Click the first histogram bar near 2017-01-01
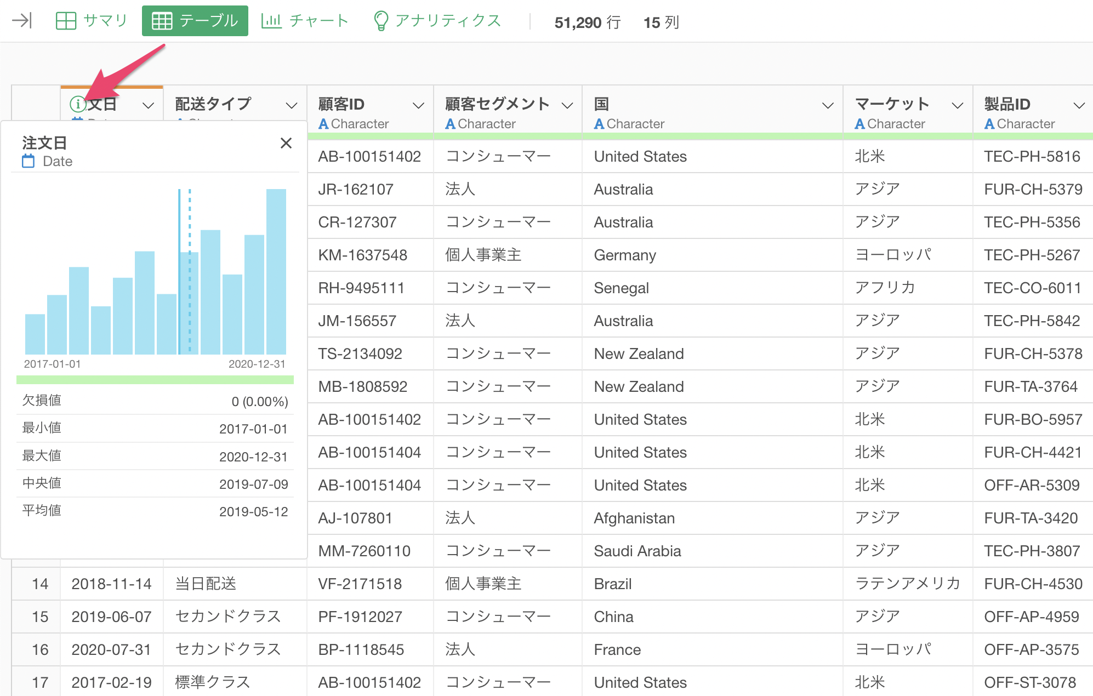 (35, 334)
